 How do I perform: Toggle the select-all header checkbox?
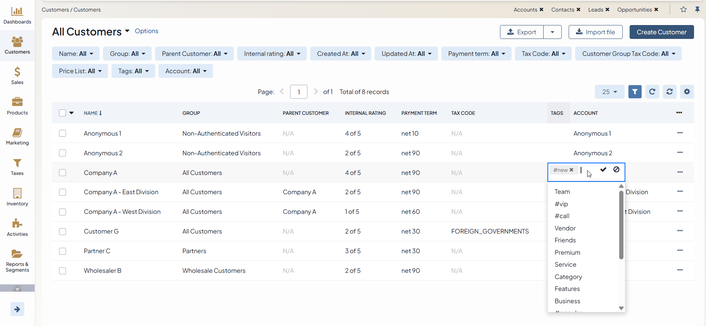point(62,113)
